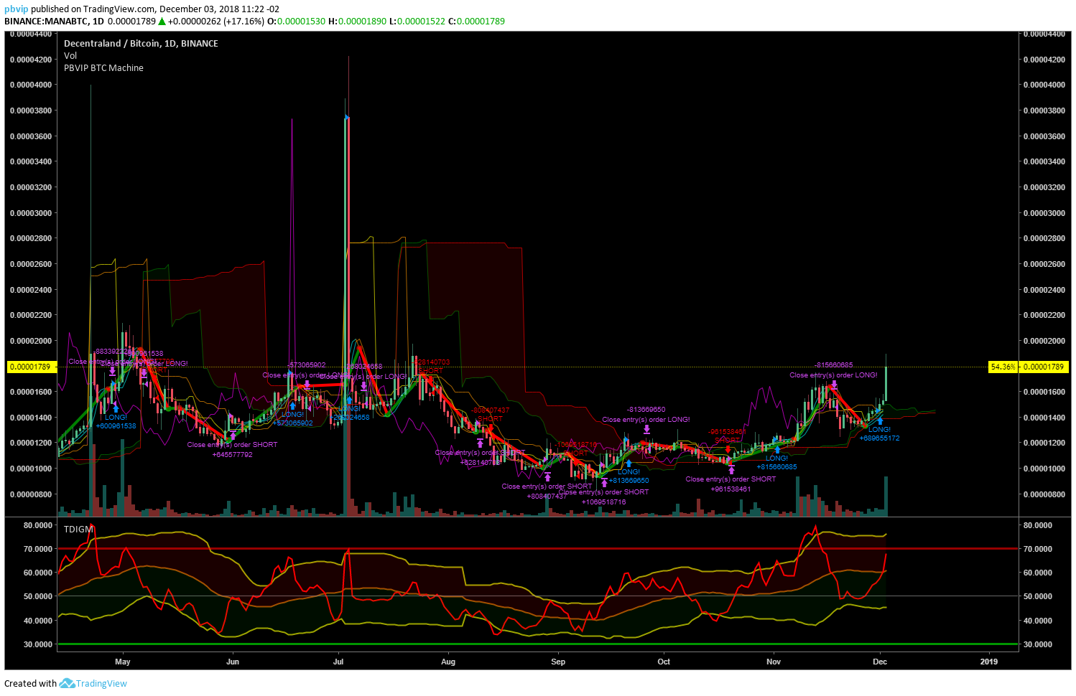Image resolution: width=1076 pixels, height=696 pixels.
Task: Click the -813669650 label above late September
Action: click(x=646, y=410)
